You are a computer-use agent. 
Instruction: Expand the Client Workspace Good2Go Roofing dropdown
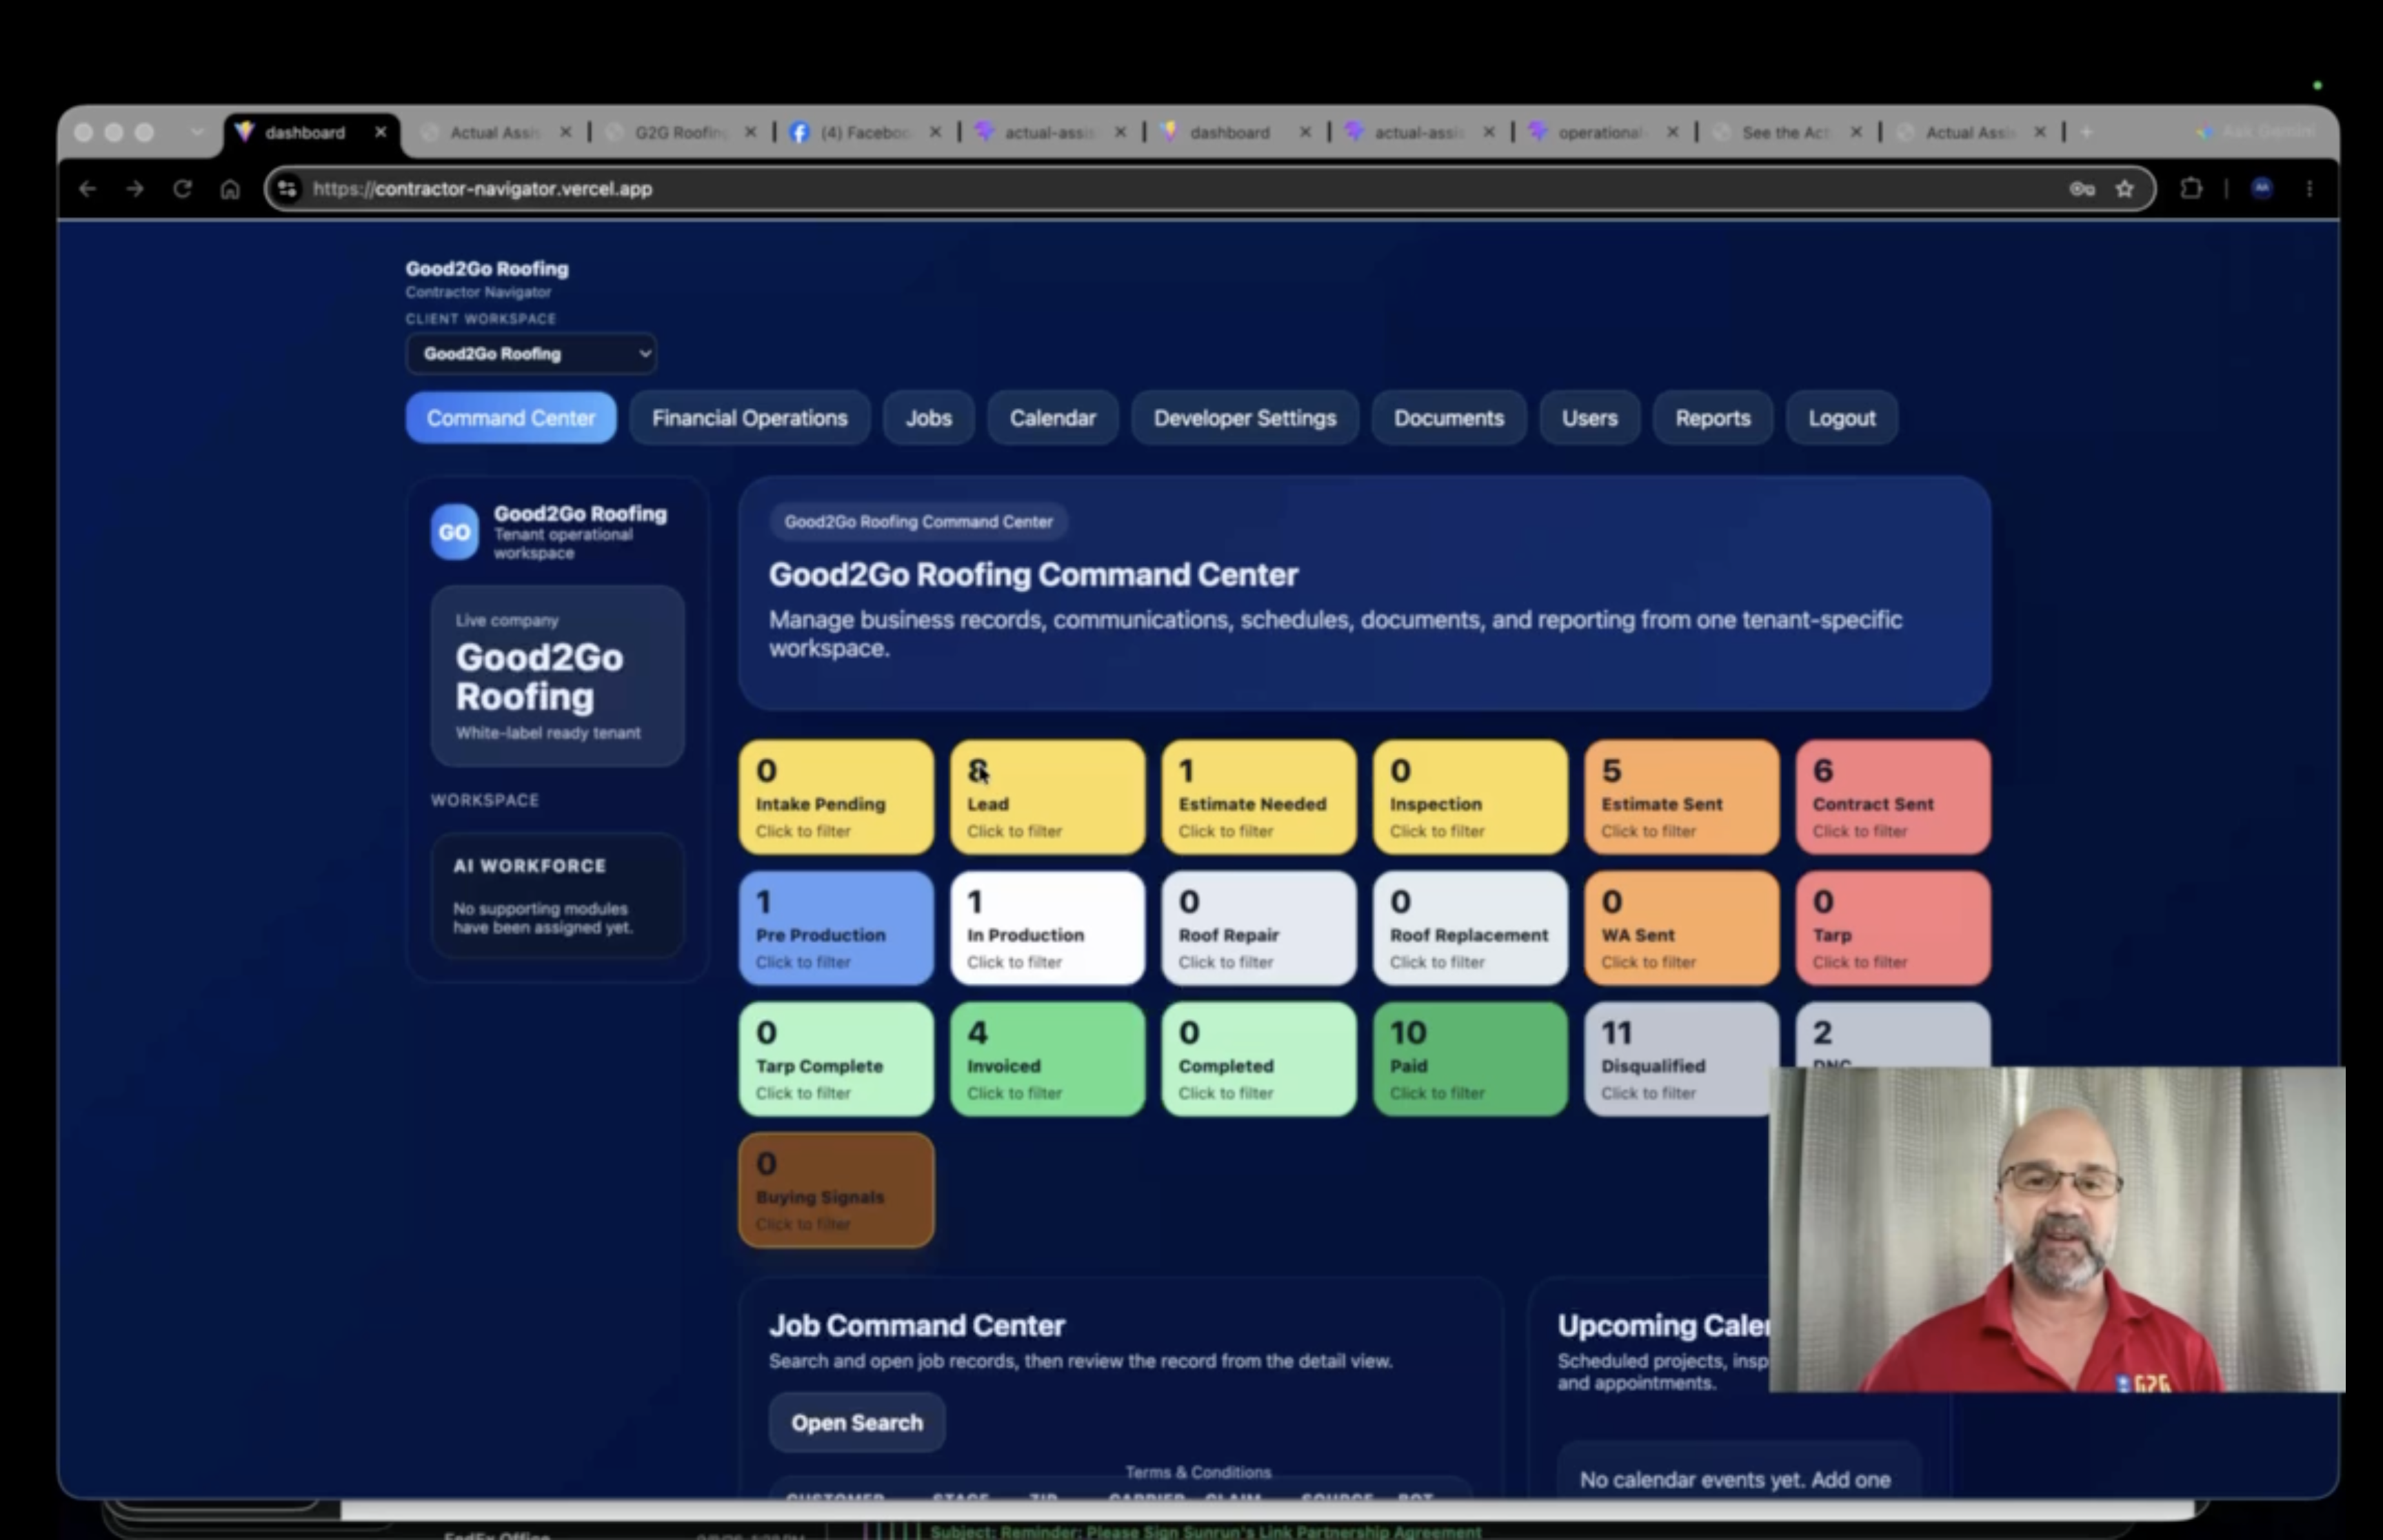pyautogui.click(x=531, y=353)
